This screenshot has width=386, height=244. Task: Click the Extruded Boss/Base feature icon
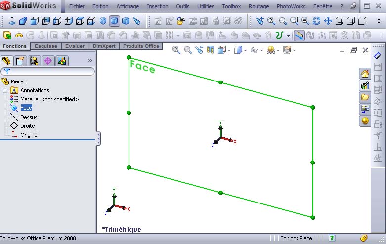pos(7,36)
